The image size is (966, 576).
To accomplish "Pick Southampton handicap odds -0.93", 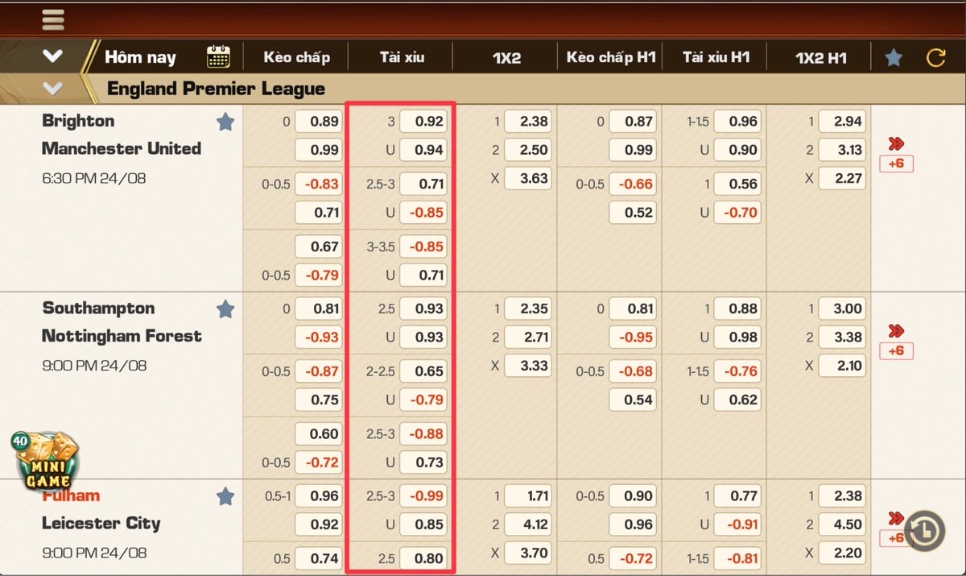I will [318, 337].
